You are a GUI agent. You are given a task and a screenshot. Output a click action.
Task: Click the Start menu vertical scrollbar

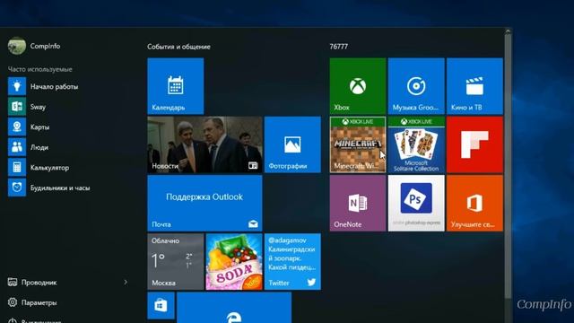pos(508,167)
